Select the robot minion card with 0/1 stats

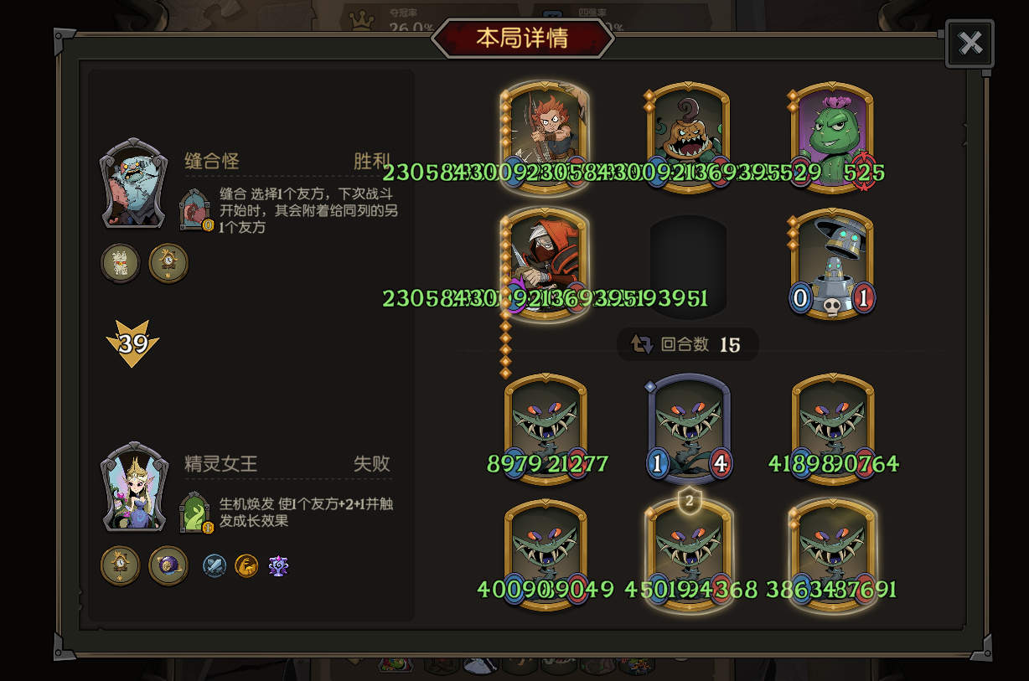(x=832, y=263)
